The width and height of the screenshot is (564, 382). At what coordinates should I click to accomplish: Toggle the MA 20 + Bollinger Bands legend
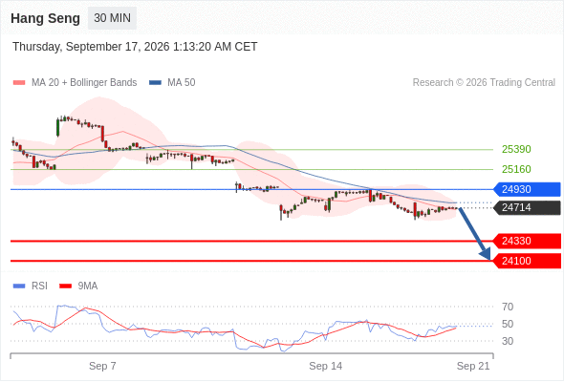pyautogui.click(x=84, y=83)
